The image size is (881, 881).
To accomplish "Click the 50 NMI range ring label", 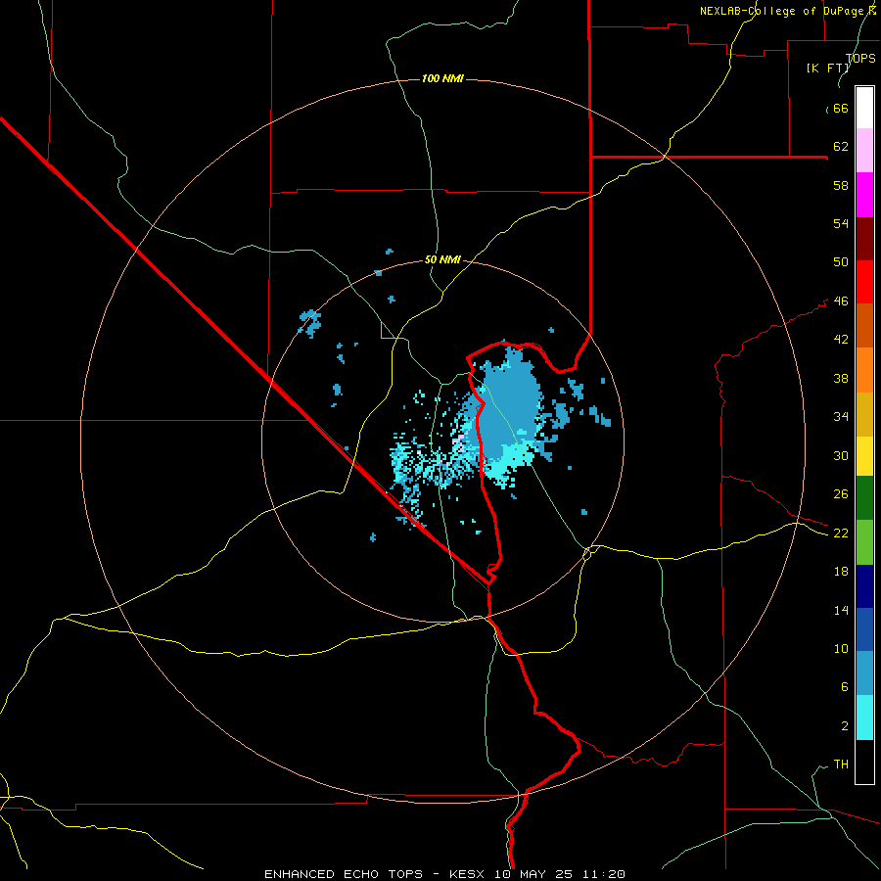I will pyautogui.click(x=442, y=259).
